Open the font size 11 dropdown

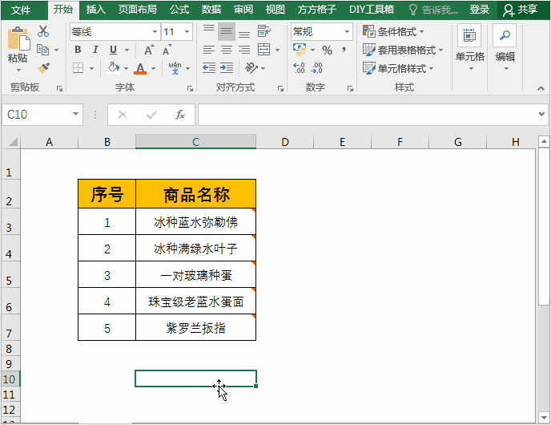coord(187,32)
